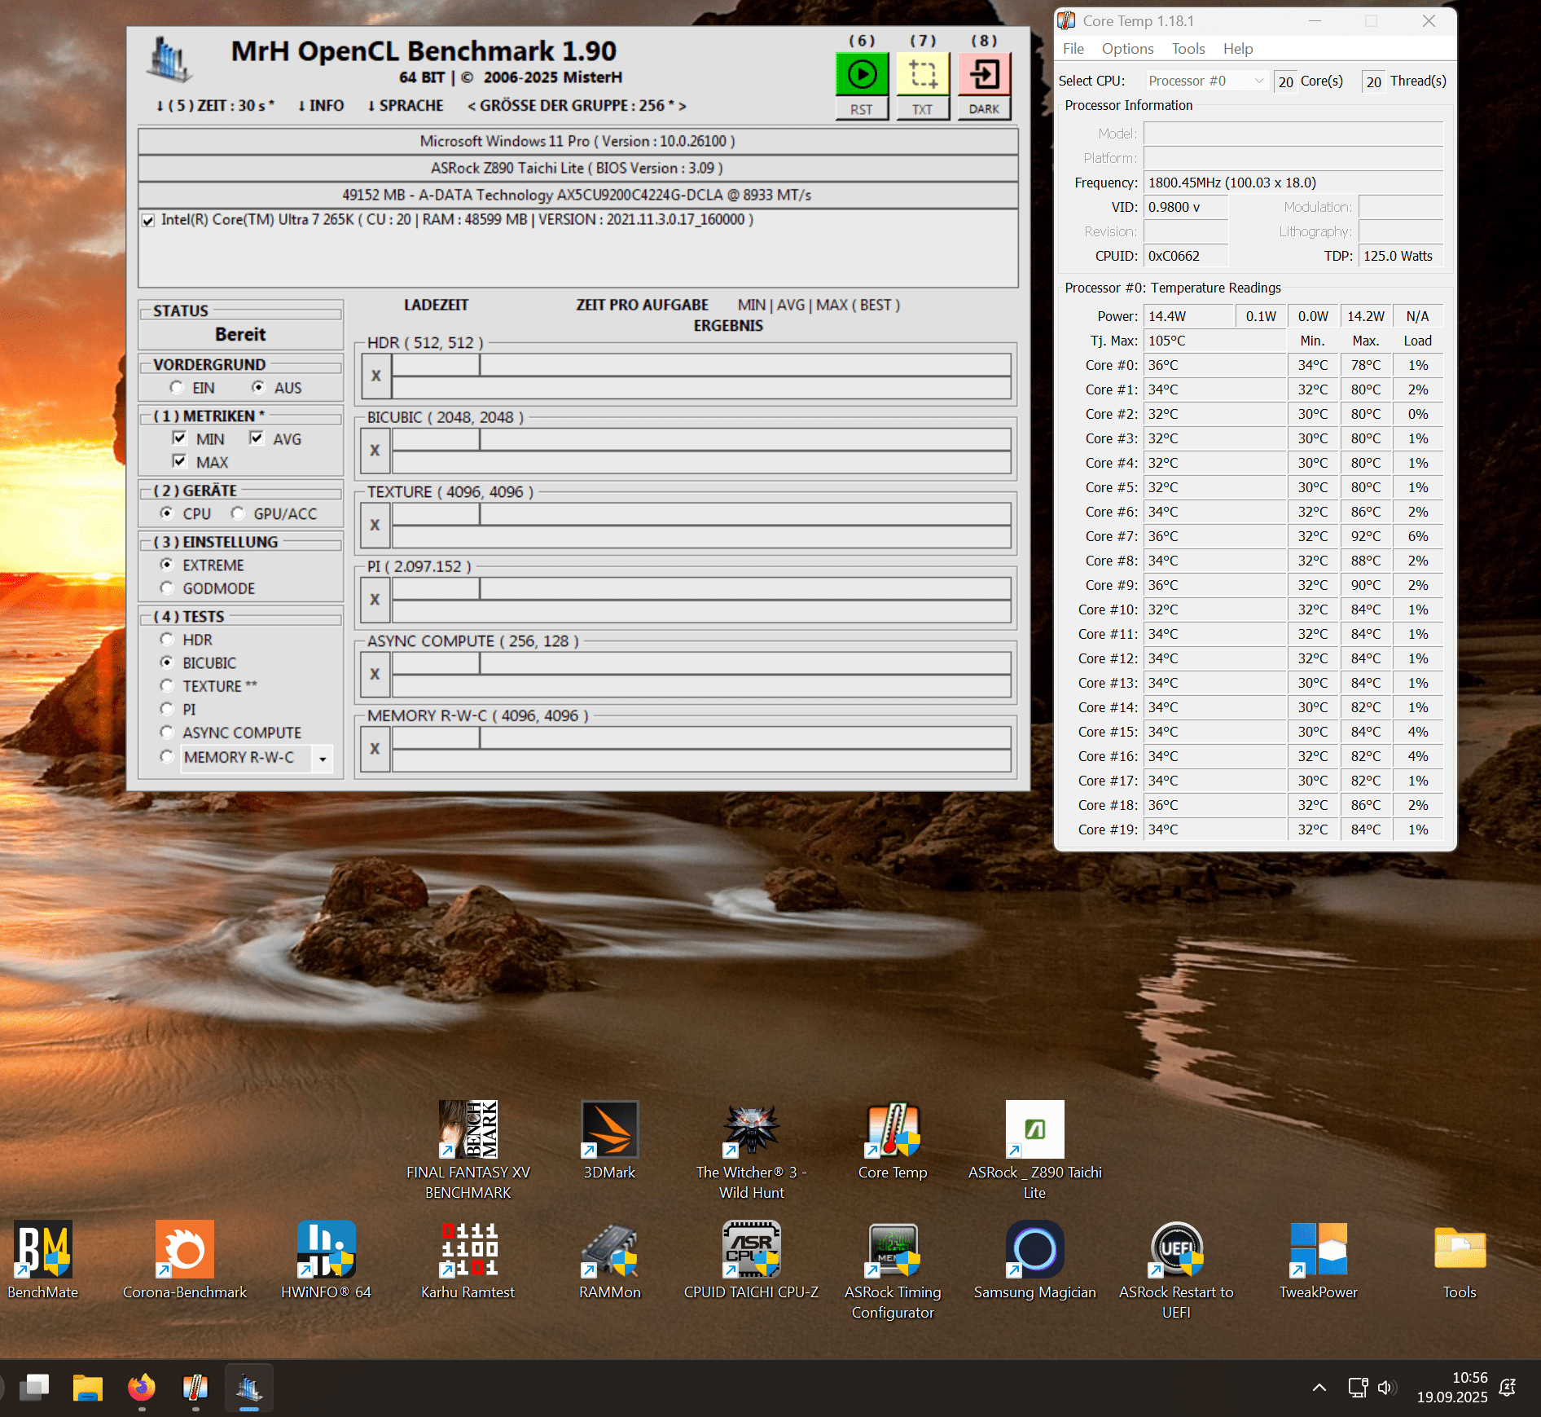Image resolution: width=1541 pixels, height=1417 pixels.
Task: Open the BenchMate desktop shortcut
Action: 43,1250
